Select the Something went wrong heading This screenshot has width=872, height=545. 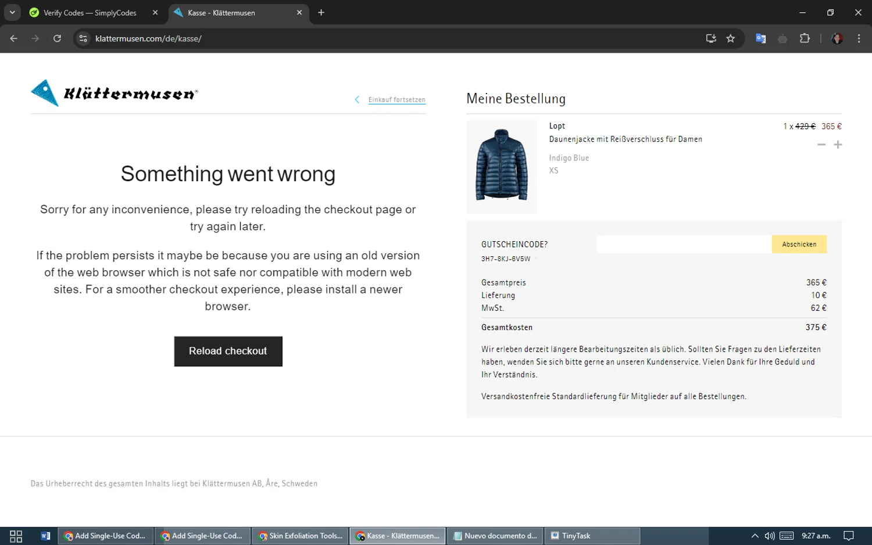pyautogui.click(x=228, y=174)
